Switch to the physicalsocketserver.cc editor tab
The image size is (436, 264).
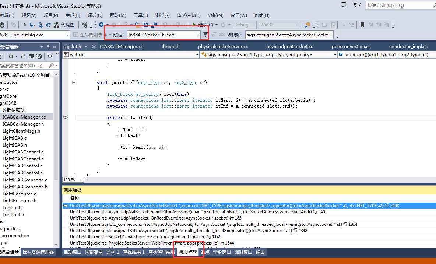click(x=223, y=47)
